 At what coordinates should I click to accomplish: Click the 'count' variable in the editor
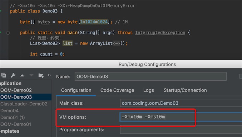coord(46,54)
